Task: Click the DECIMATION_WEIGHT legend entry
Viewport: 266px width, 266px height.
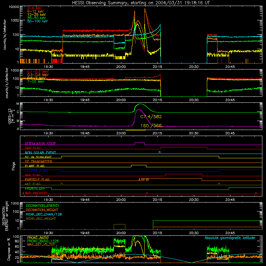Action: 42,210
